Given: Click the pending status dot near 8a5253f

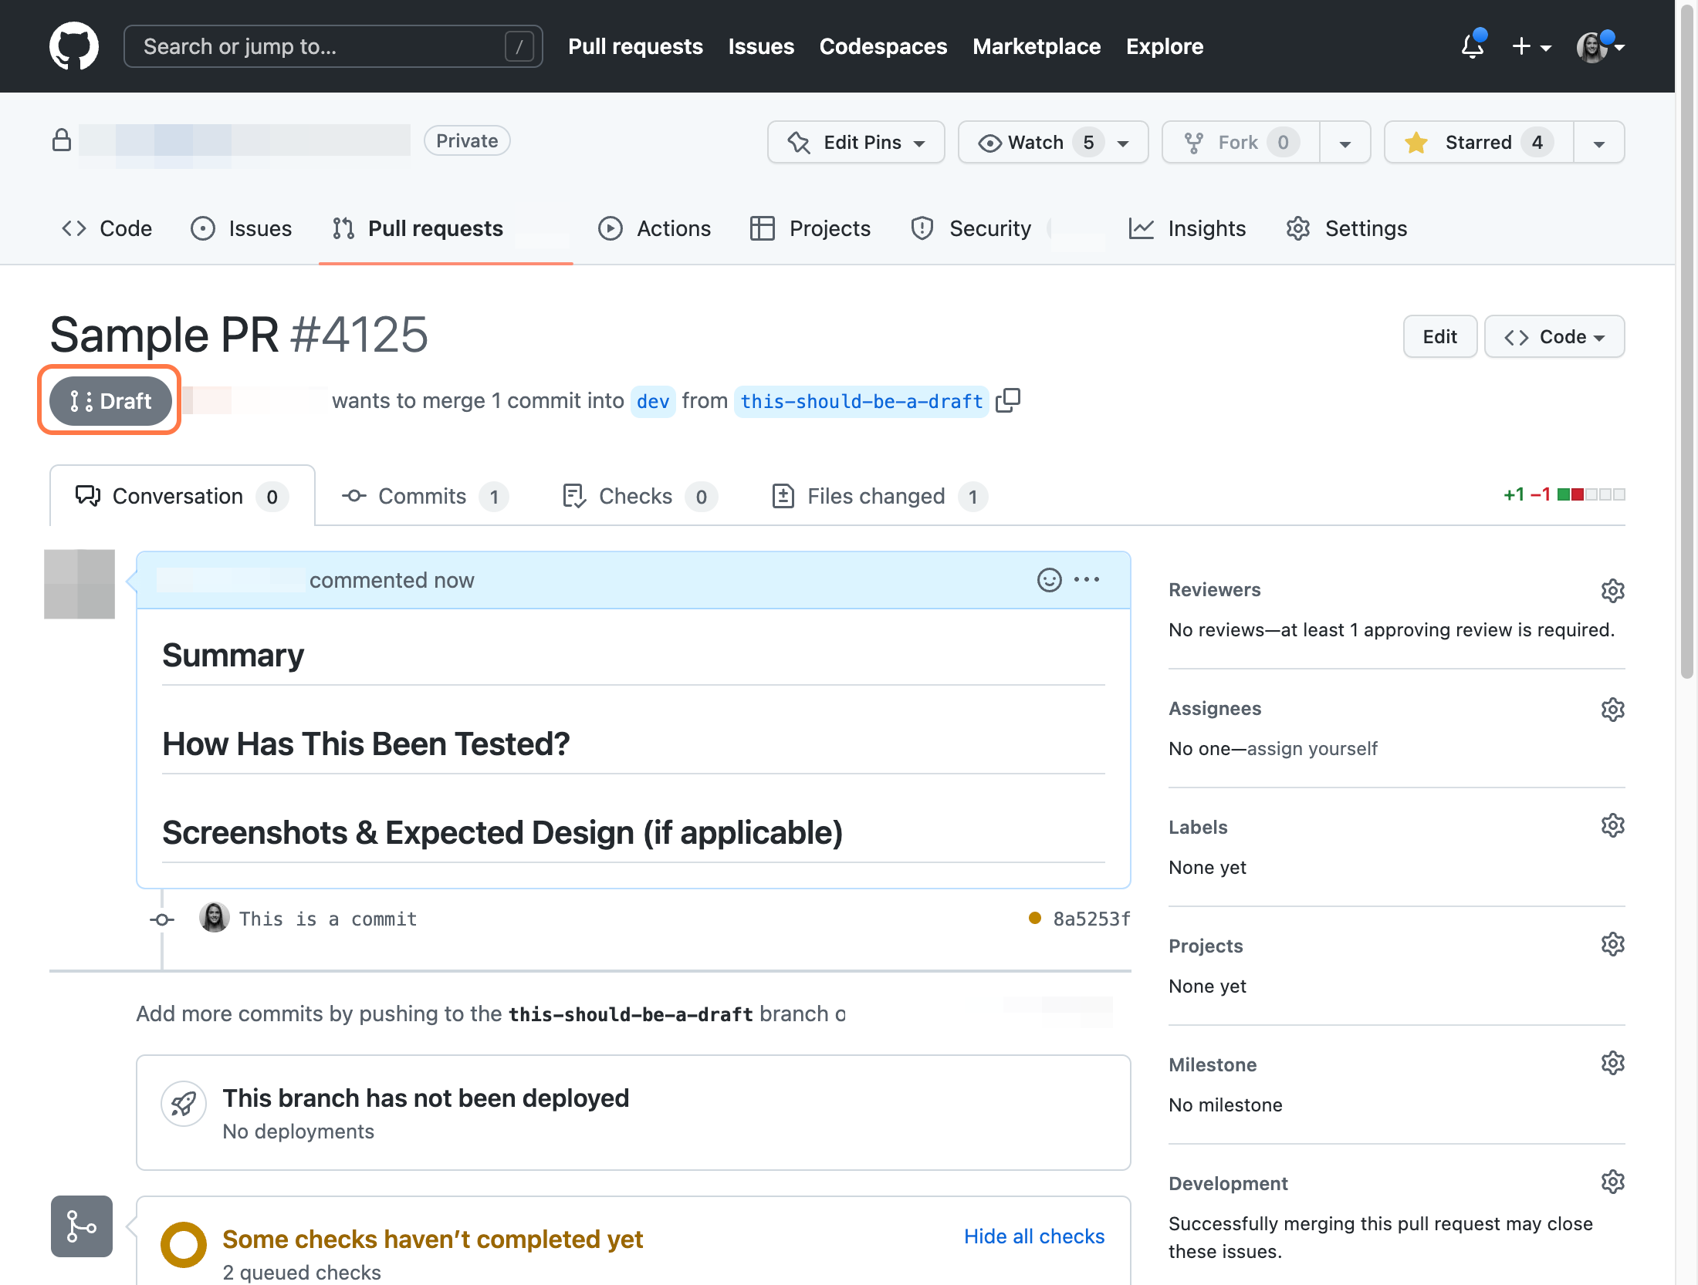Looking at the screenshot, I should (1035, 918).
